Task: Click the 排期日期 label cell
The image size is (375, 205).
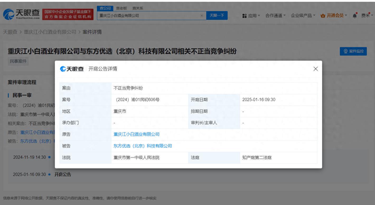Action: (x=214, y=111)
